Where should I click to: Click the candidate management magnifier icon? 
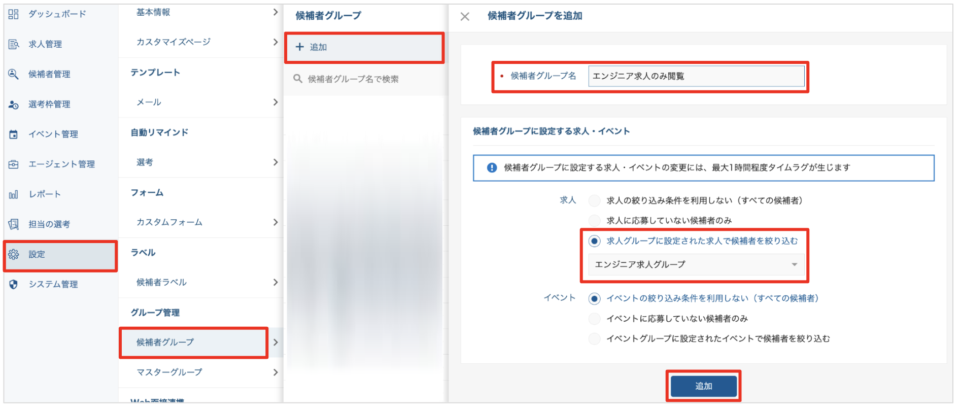pyautogui.click(x=14, y=74)
